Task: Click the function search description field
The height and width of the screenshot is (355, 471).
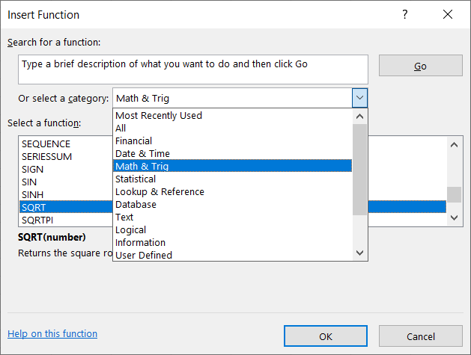Action: point(193,69)
